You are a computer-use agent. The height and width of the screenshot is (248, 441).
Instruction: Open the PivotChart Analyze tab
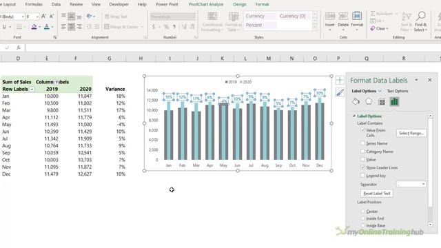tap(206, 4)
